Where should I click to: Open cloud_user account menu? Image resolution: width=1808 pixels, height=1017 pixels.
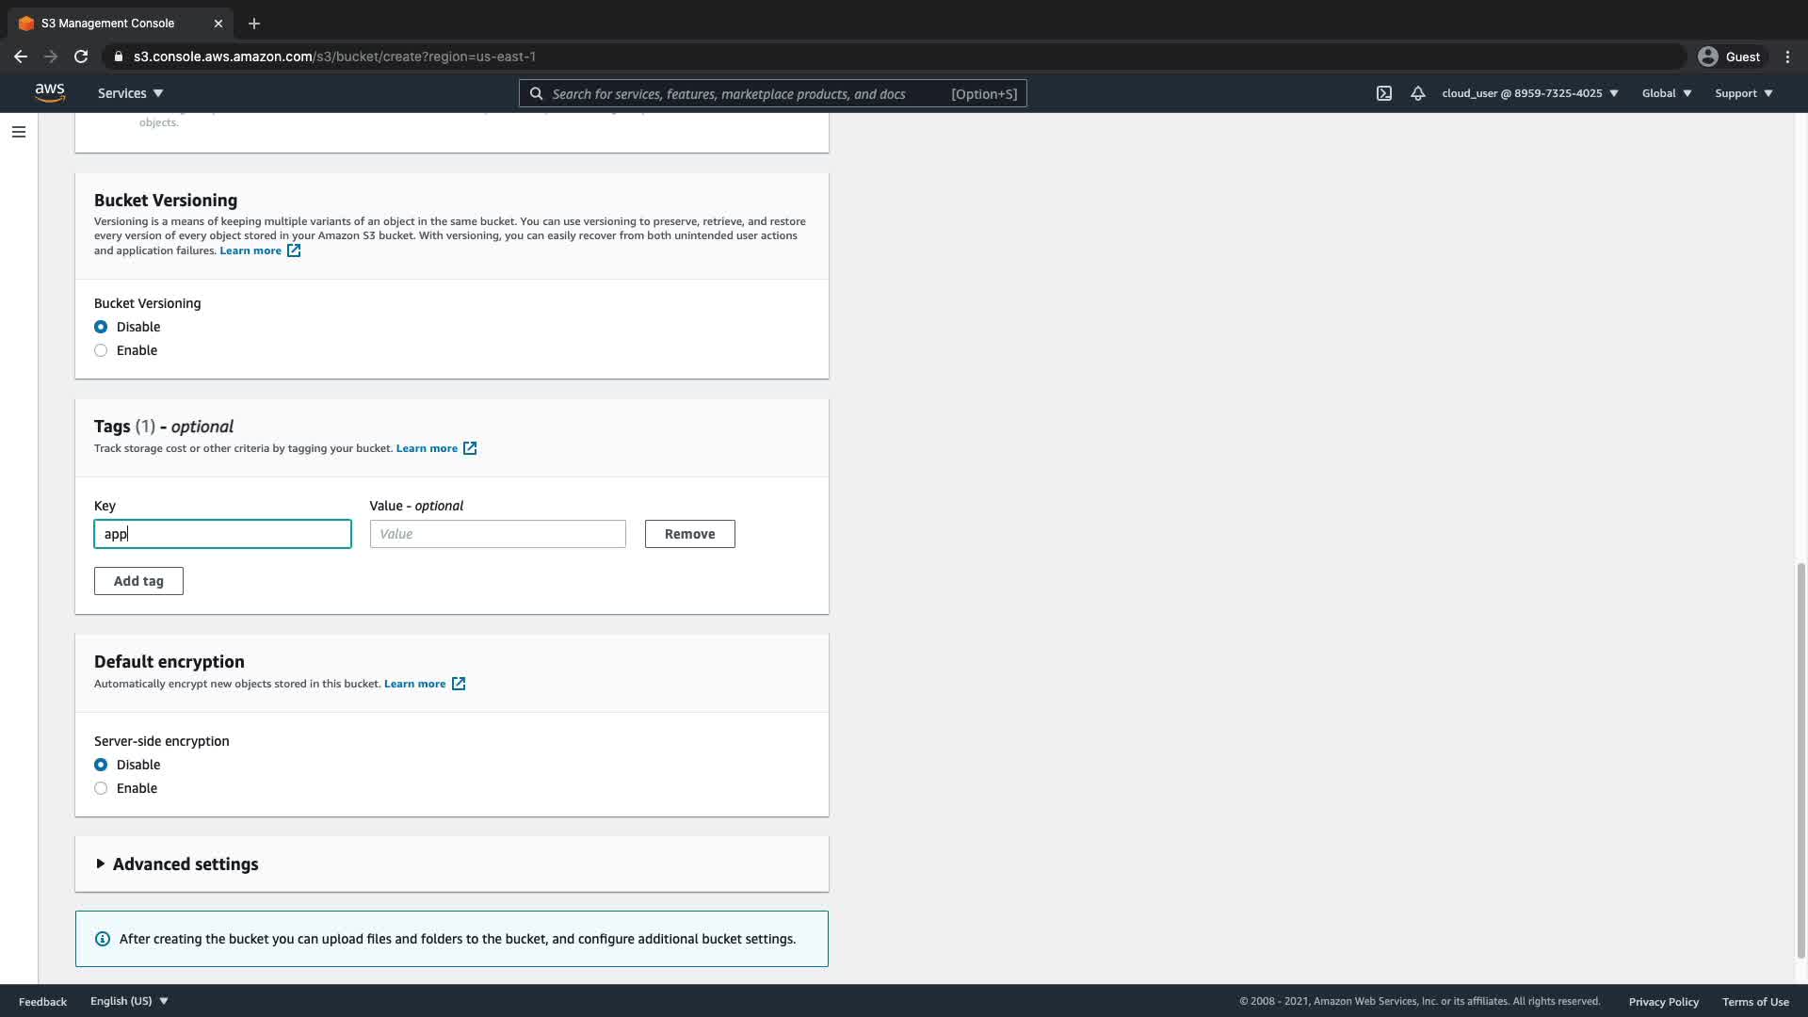click(x=1529, y=93)
